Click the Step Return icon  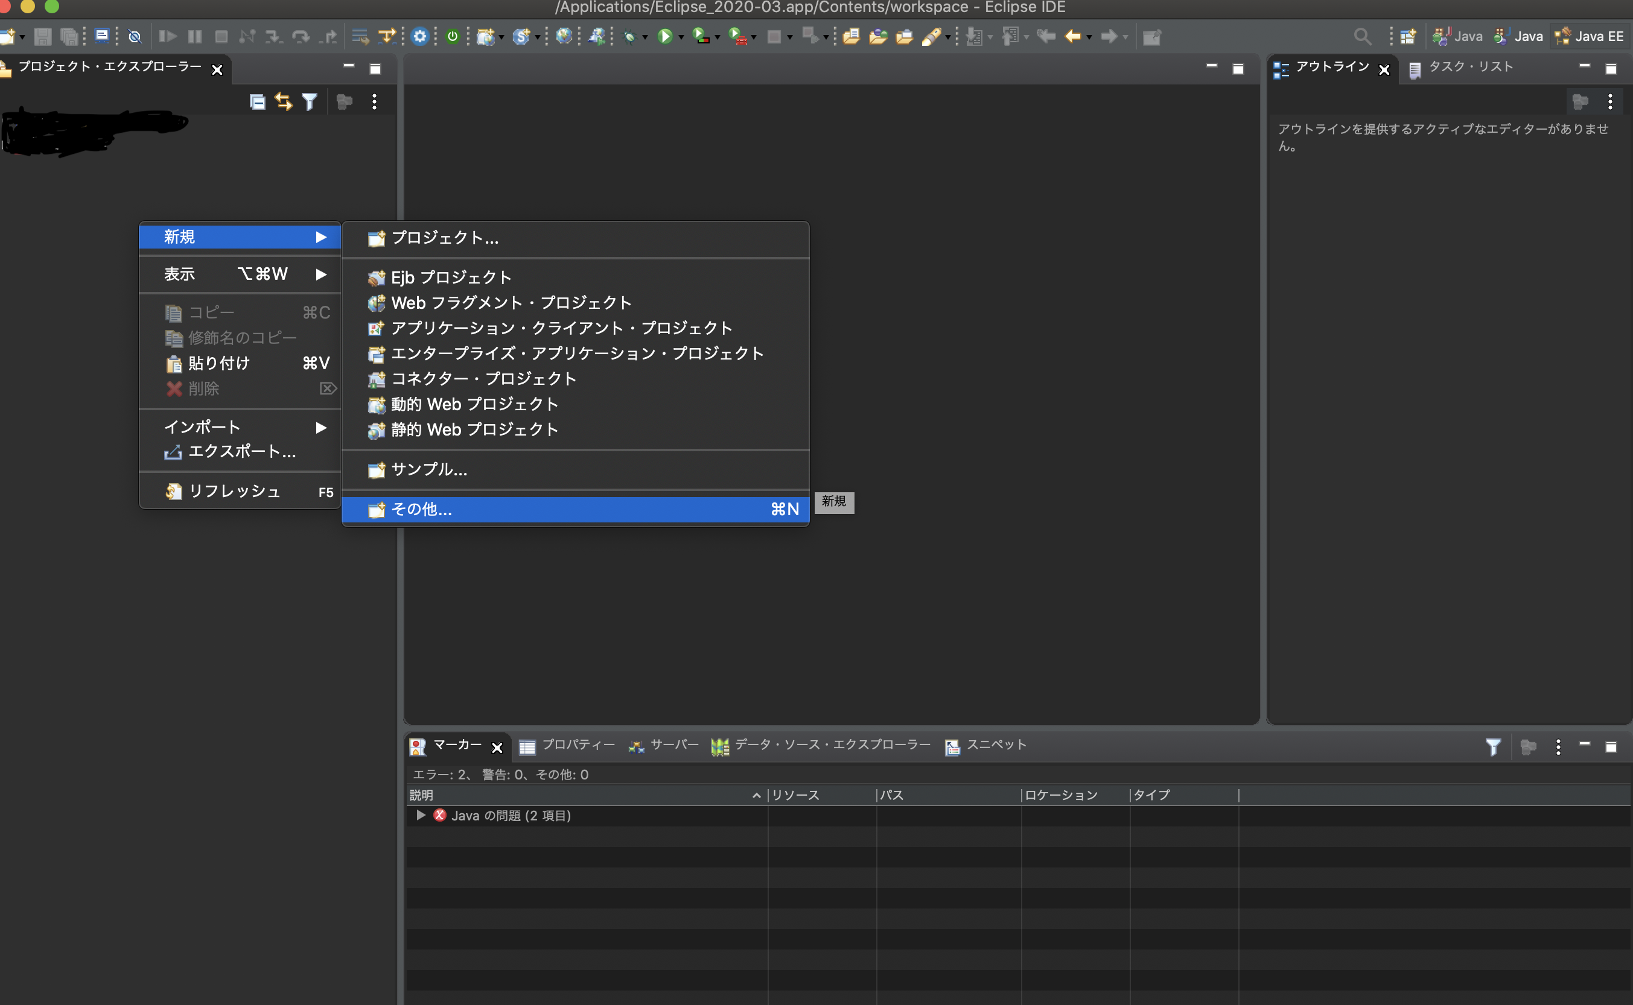[x=327, y=37]
